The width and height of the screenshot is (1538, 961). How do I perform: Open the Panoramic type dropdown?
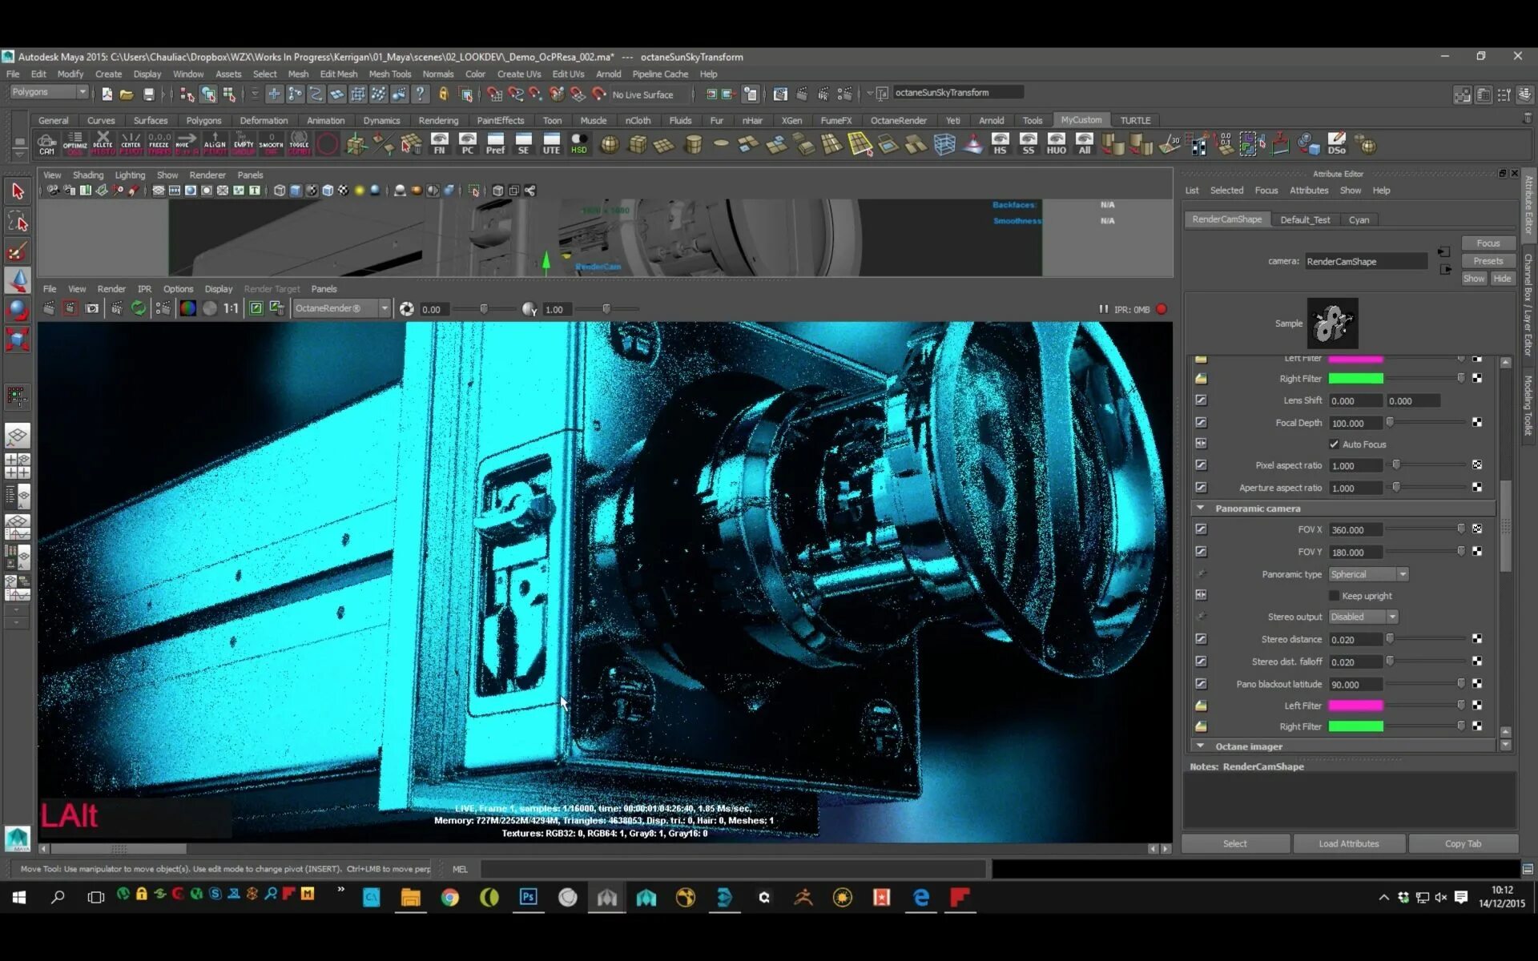pyautogui.click(x=1368, y=574)
